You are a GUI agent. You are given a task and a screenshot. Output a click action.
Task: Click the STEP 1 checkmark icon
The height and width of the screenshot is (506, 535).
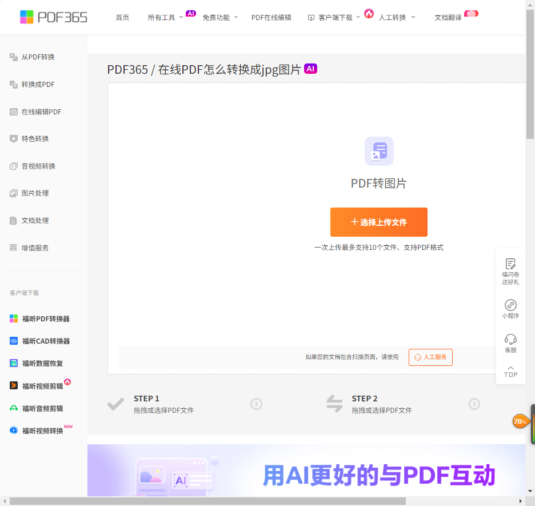coord(115,404)
